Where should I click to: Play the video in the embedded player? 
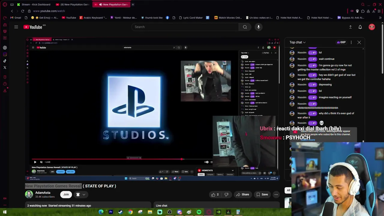pos(35,162)
